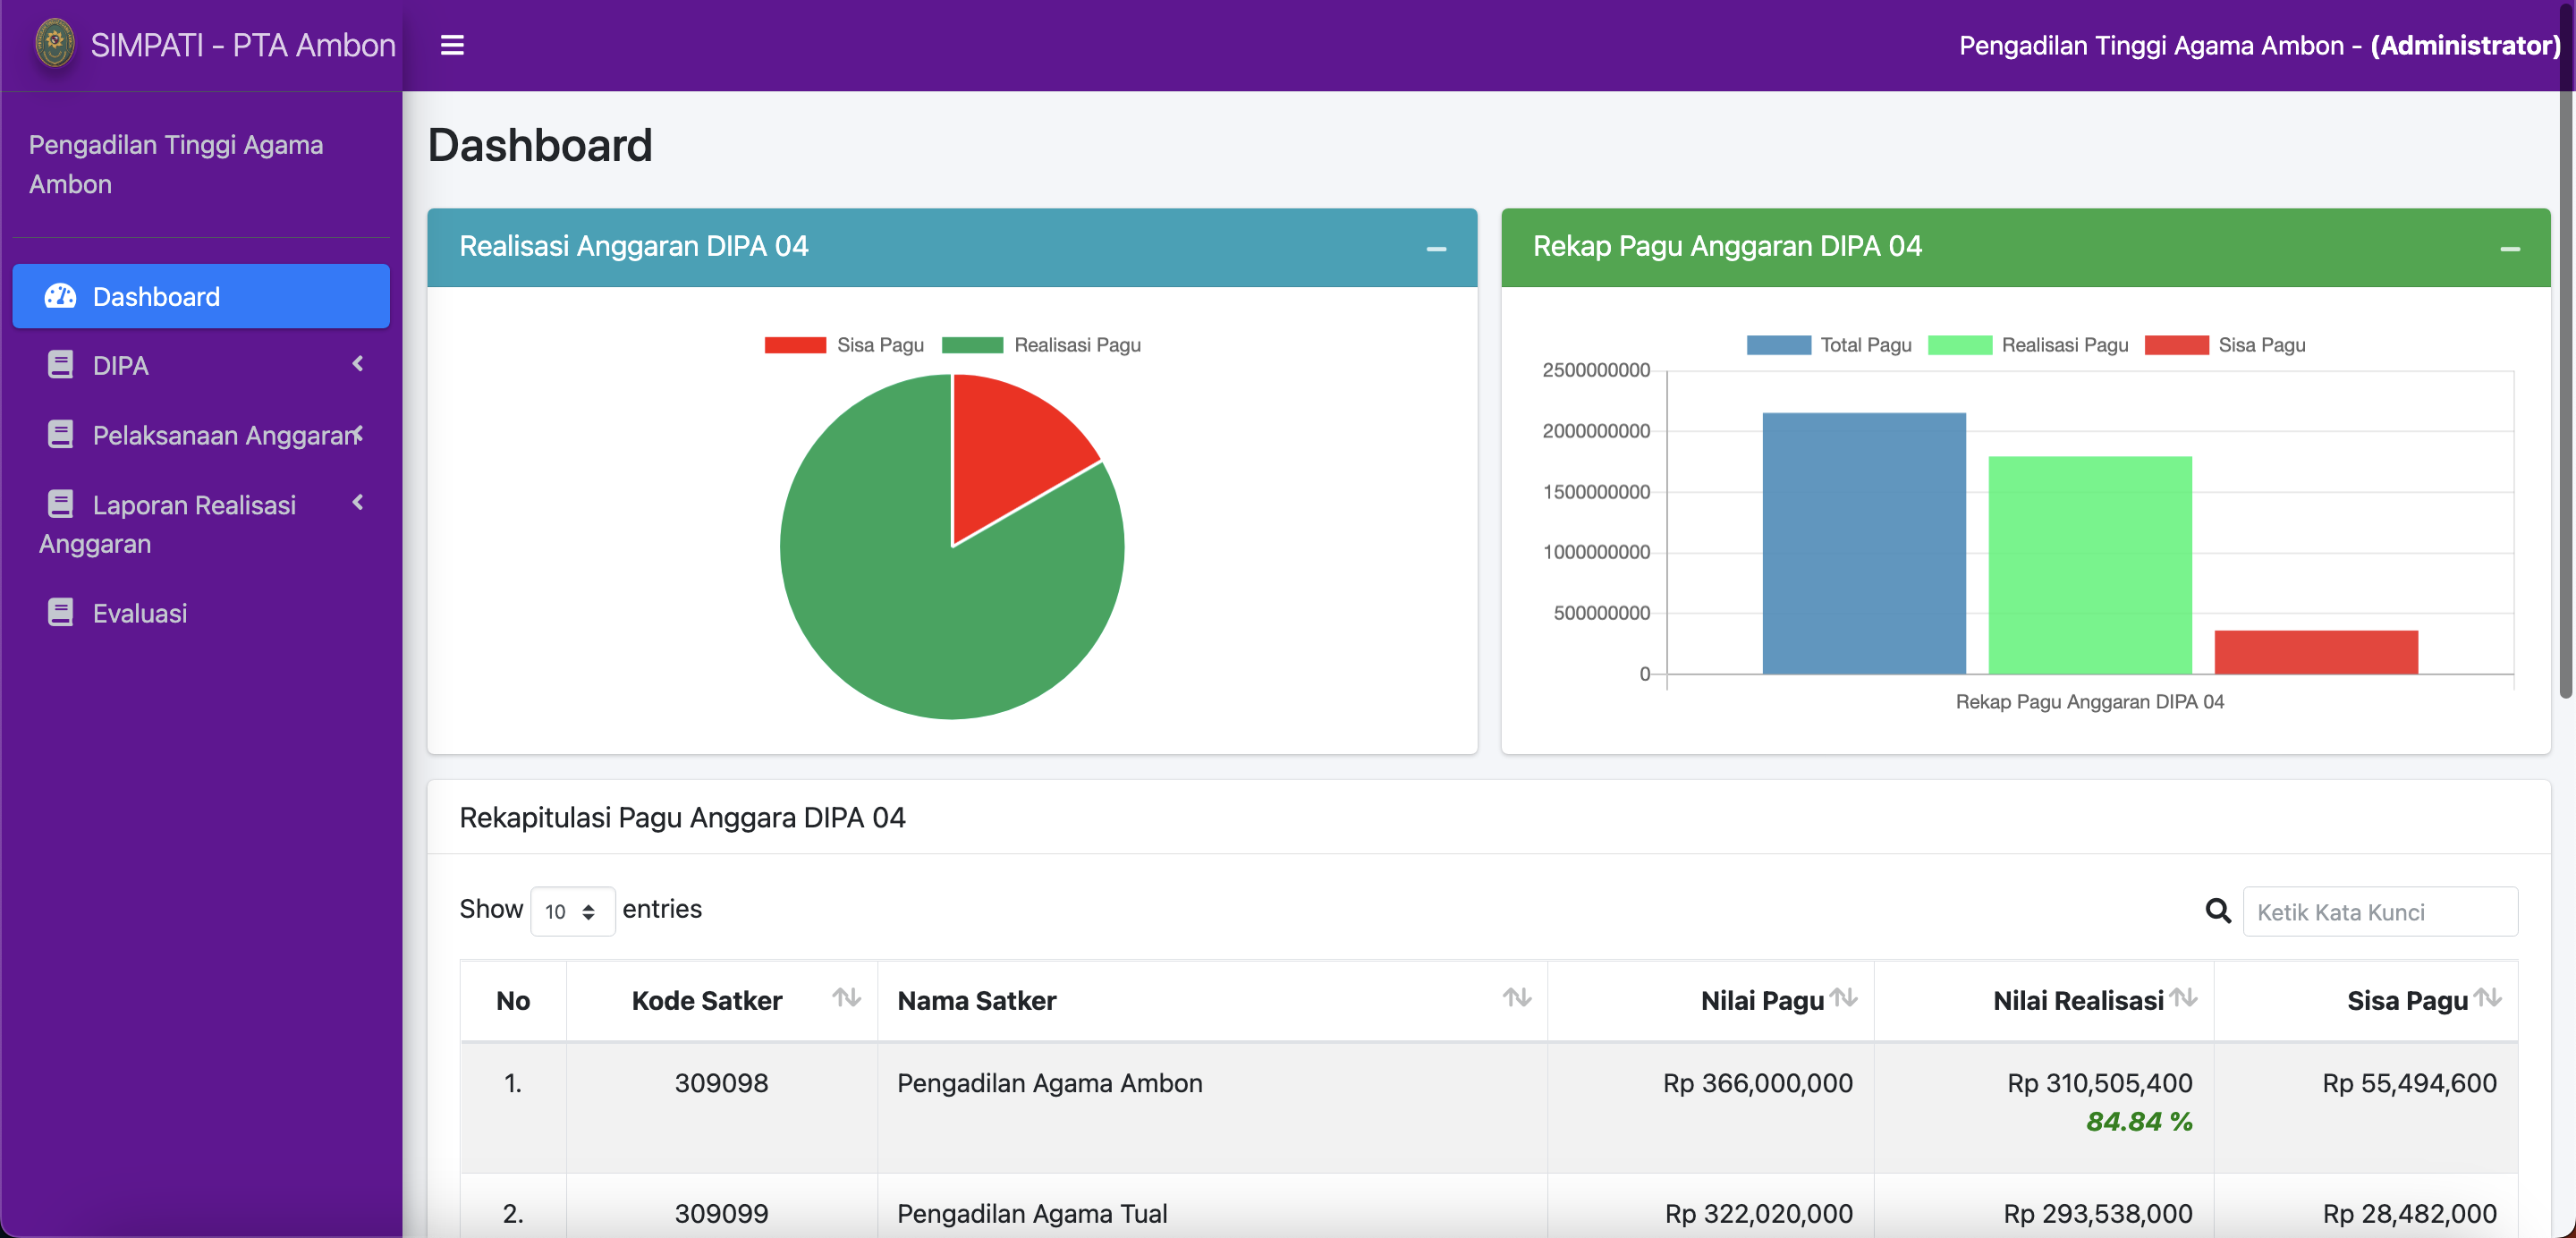Click the magnifier search icon above the table
Viewport: 2576px width, 1238px height.
(x=2218, y=910)
